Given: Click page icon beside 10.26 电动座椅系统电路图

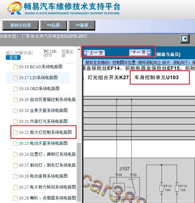Looking at the screenshot, I should pos(15,176).
